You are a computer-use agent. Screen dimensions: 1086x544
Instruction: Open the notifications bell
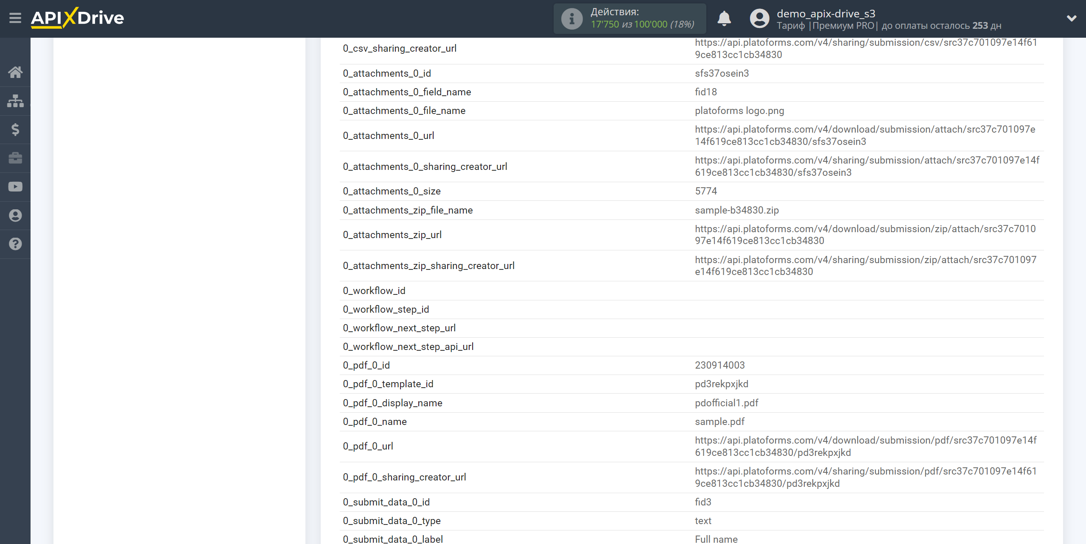[x=724, y=19]
